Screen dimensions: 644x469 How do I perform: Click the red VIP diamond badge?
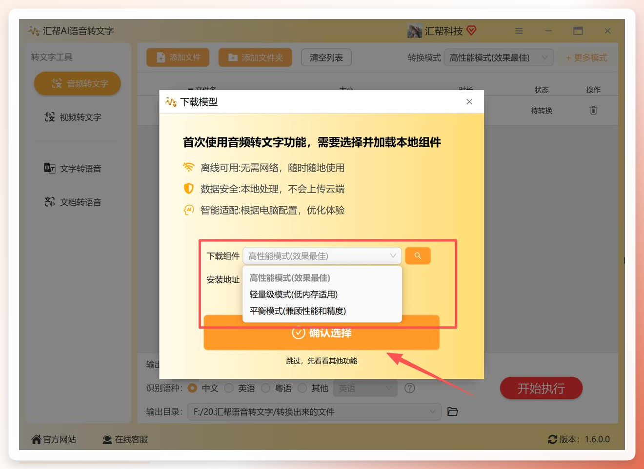[471, 30]
